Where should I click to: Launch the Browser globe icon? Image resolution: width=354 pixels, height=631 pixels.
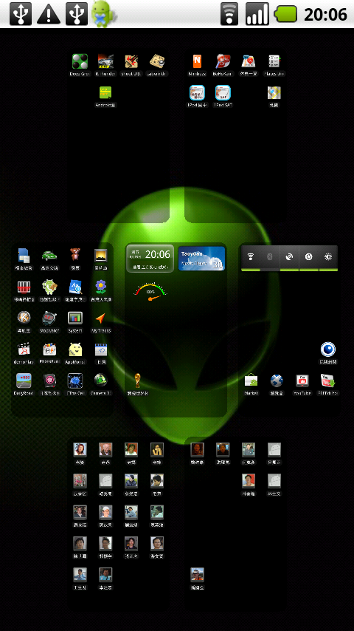[x=277, y=381]
